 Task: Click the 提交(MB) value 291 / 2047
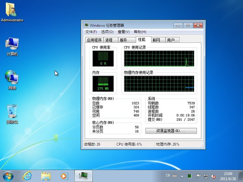[186, 119]
